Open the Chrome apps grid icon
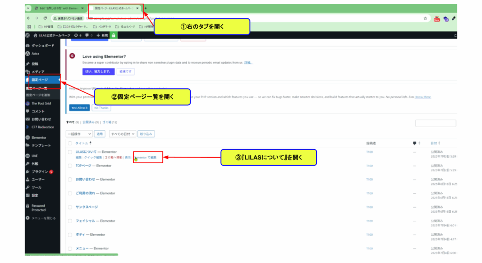 click(x=29, y=27)
